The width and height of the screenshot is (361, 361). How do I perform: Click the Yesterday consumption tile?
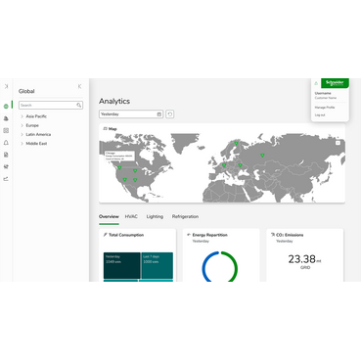[122, 265]
